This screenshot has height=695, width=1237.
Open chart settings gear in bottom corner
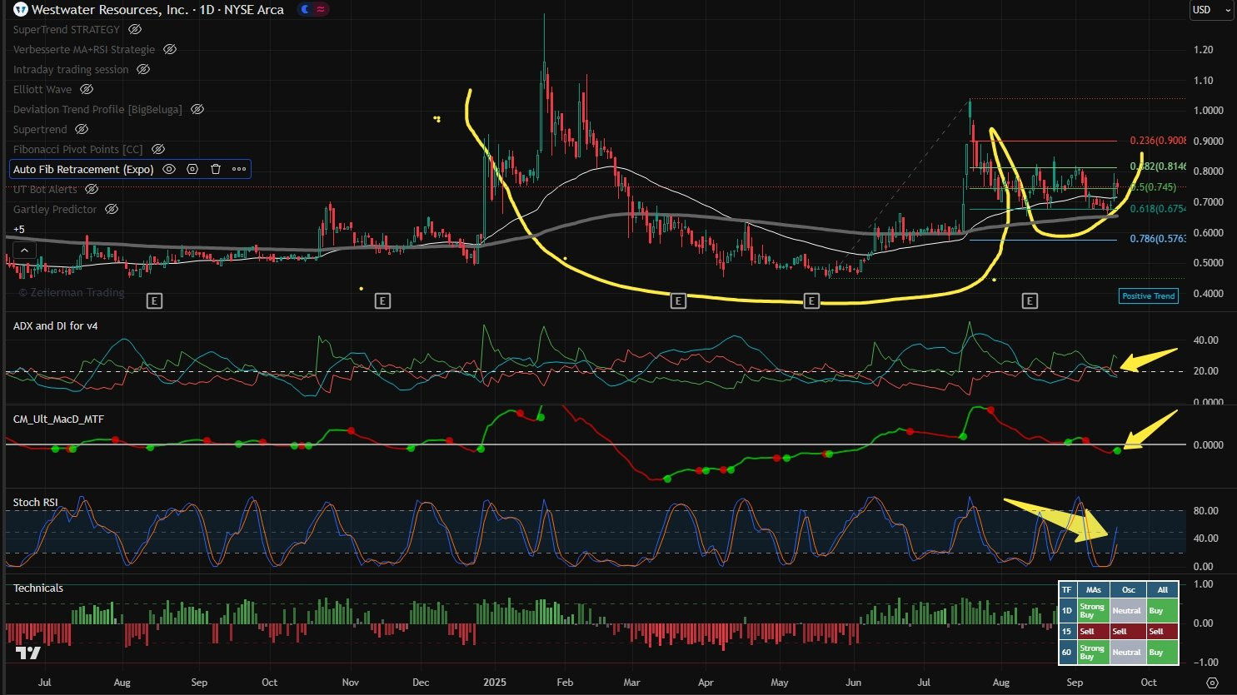click(1212, 683)
